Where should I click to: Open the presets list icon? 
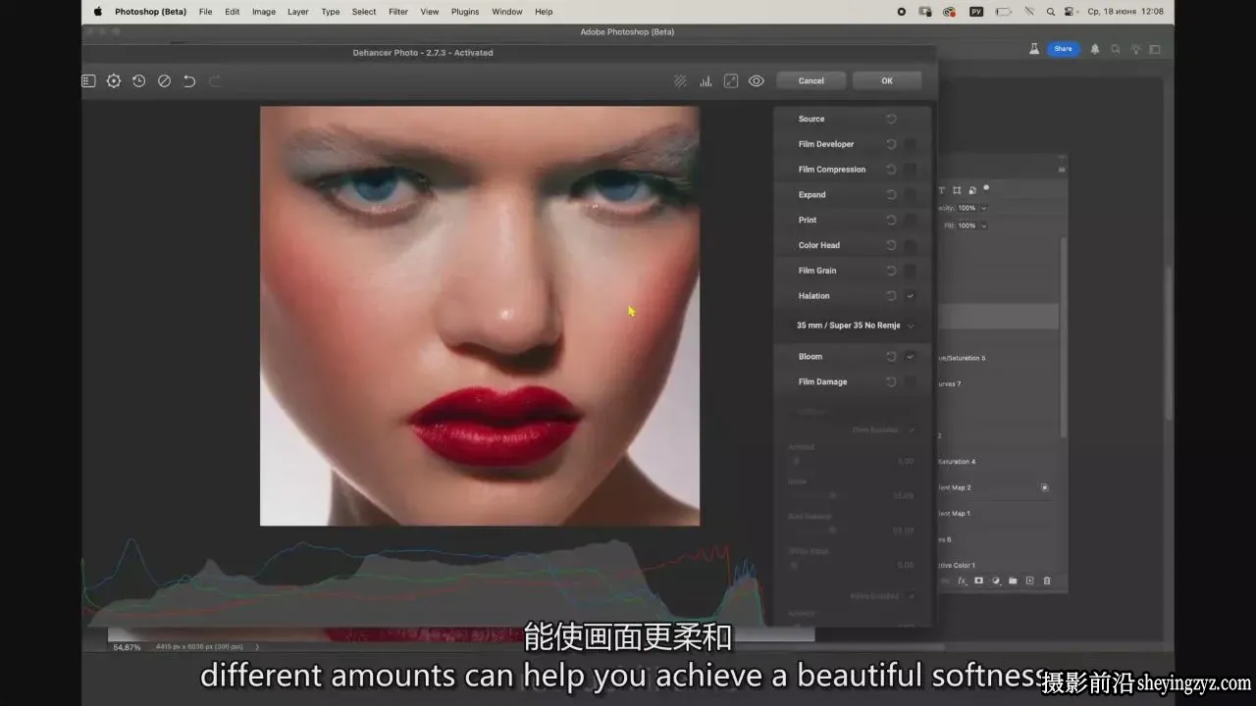tap(88, 81)
